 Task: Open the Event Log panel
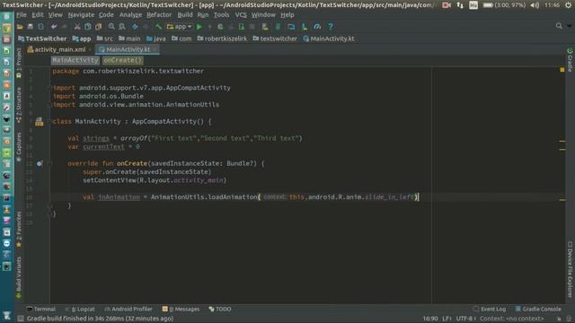point(490,309)
